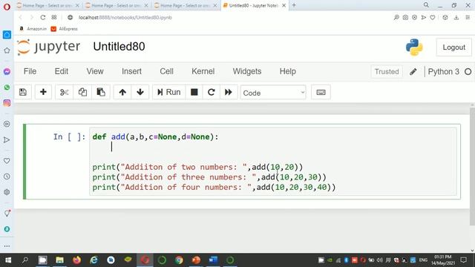Open WhatsApp in Opera sidebar
This screenshot has width=475, height=267.
click(x=7, y=88)
